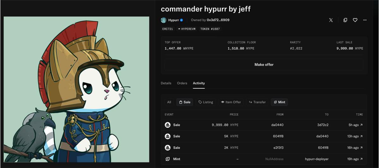Favorite the NFT with the heart icon
The image size is (379, 168).
[x=355, y=20]
